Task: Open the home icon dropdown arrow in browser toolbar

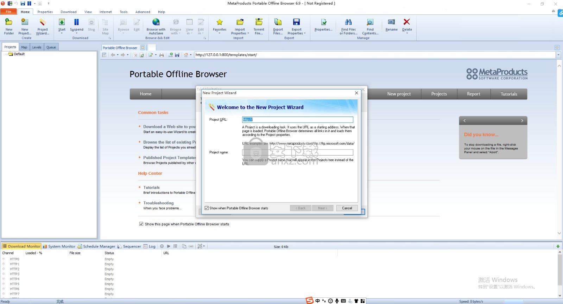Action: point(191,55)
